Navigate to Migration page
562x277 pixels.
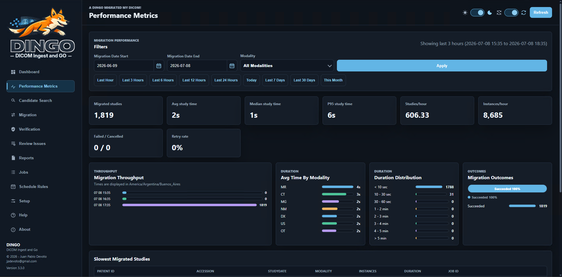click(40, 115)
